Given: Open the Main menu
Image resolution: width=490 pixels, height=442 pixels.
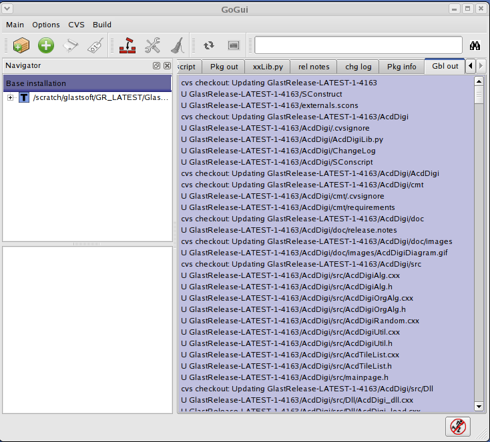Looking at the screenshot, I should pos(15,25).
